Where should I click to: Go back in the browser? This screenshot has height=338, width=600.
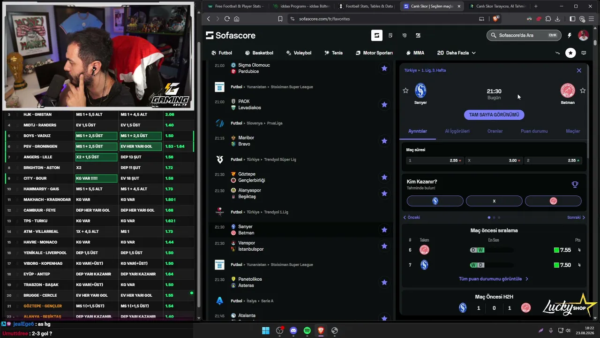pyautogui.click(x=209, y=19)
